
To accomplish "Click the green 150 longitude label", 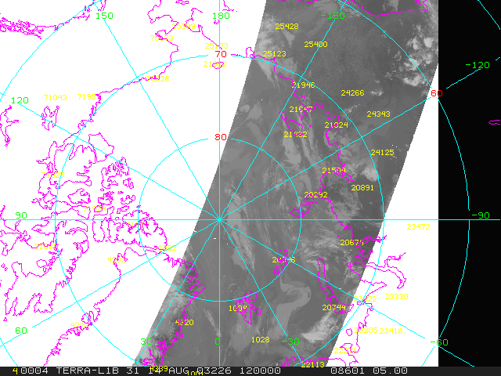I will 104,16.
